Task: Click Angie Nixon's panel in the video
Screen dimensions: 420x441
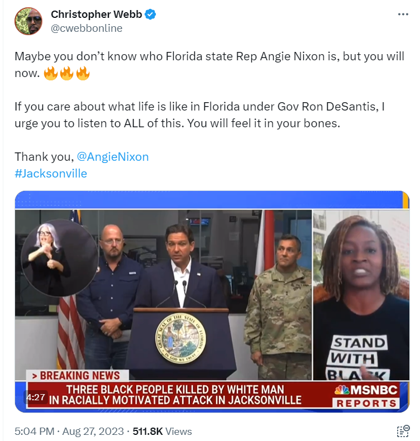Action: pyautogui.click(x=361, y=295)
